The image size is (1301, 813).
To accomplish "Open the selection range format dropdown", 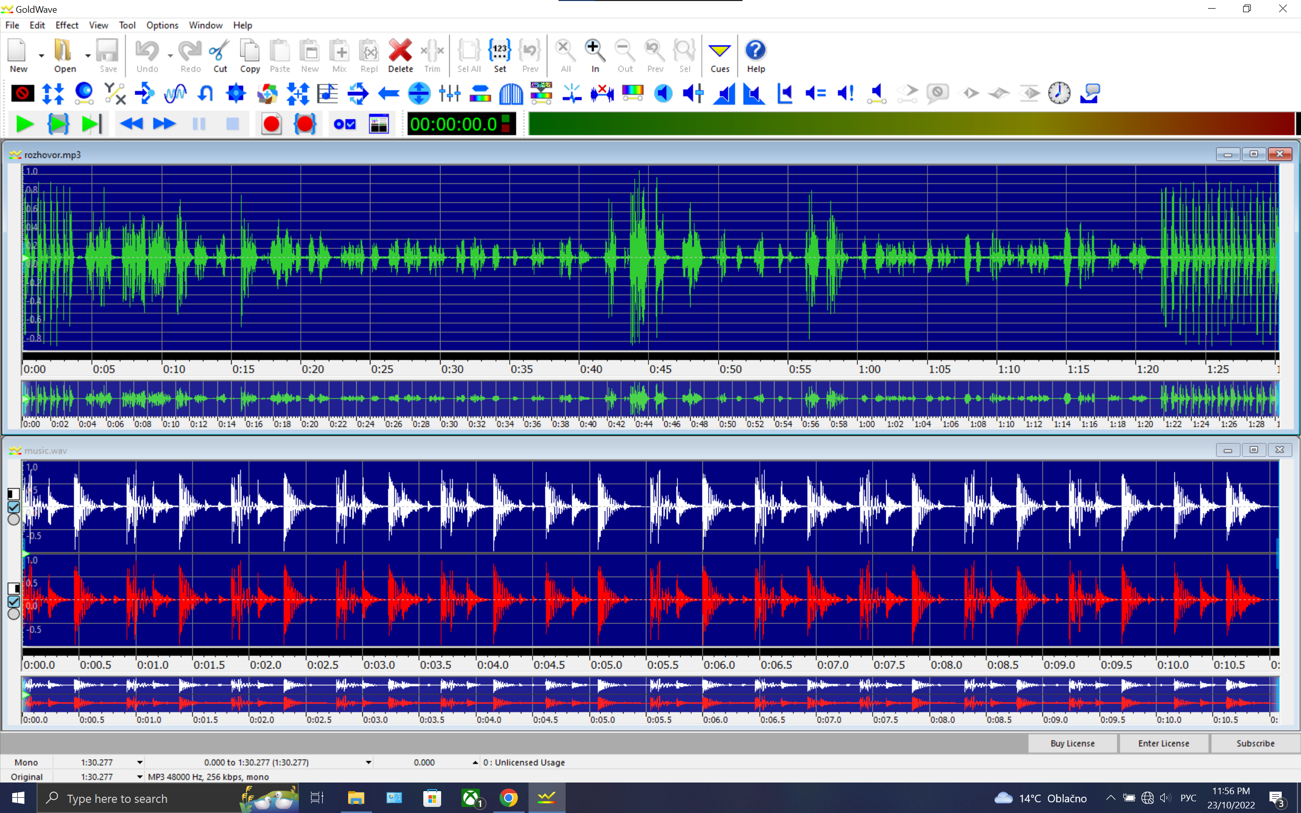I will coord(368,763).
